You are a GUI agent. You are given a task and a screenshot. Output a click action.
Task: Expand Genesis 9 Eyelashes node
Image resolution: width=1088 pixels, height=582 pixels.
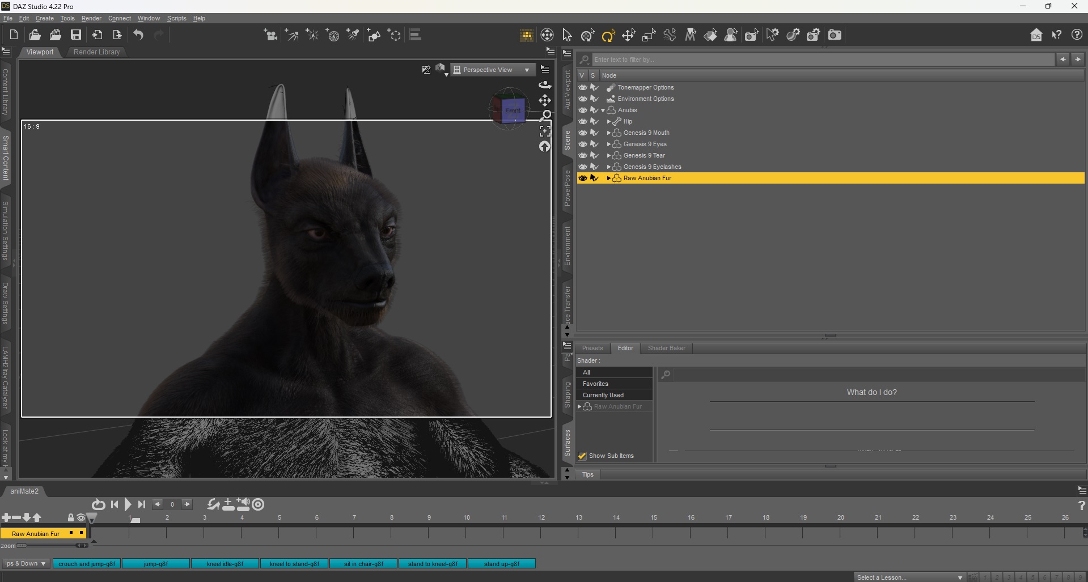click(608, 167)
